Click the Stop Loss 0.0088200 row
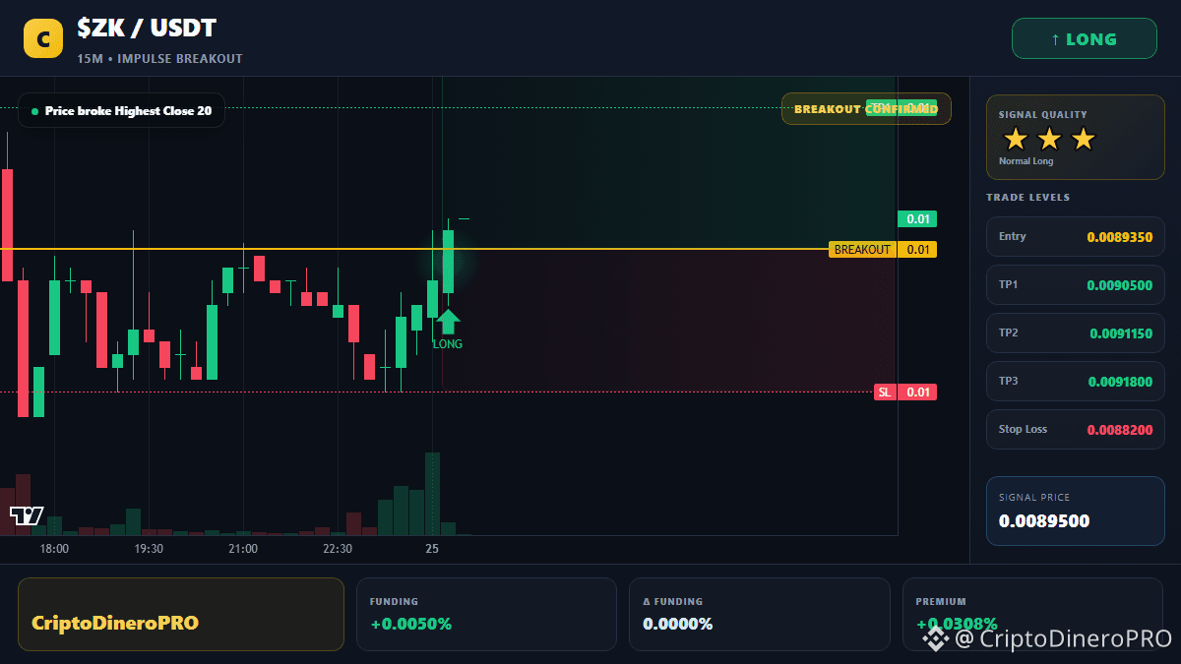The image size is (1181, 664). (1075, 429)
